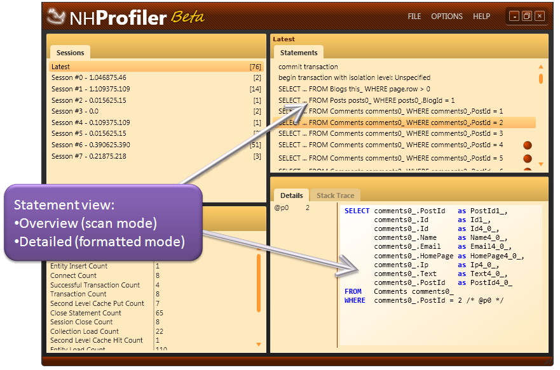
Task: Close the NHProfiler window
Action: (540, 16)
